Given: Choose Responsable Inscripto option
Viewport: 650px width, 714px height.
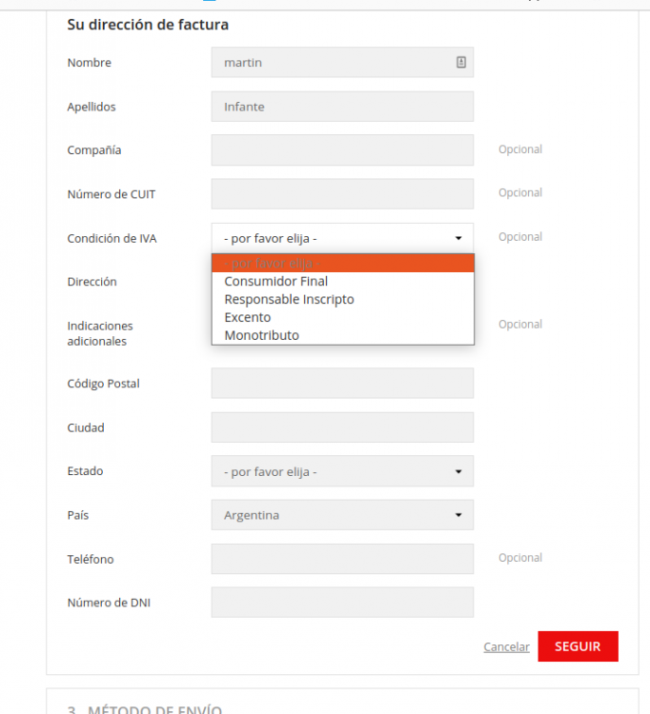Looking at the screenshot, I should (343, 299).
